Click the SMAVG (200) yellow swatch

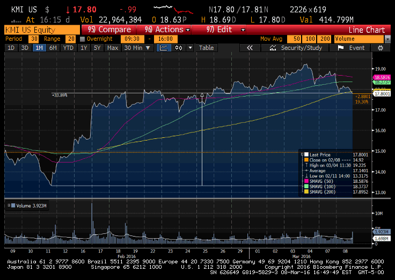click(306, 191)
